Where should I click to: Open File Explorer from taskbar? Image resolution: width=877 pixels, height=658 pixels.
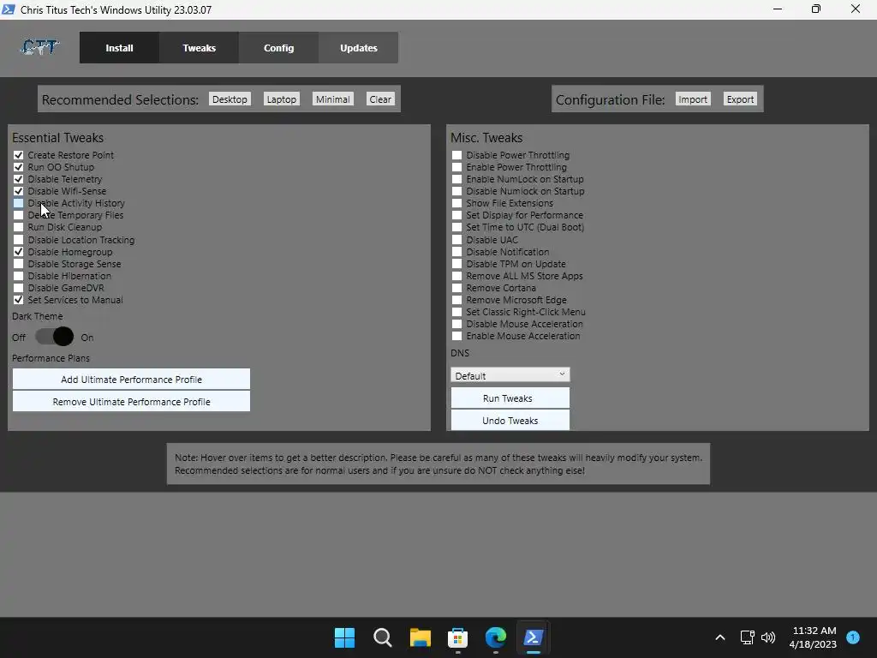420,637
